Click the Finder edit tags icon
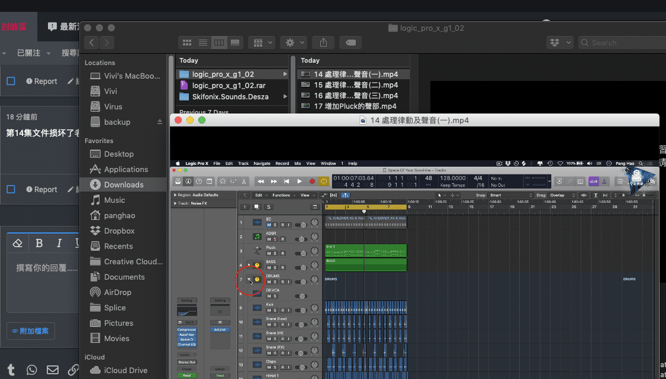This screenshot has width=666, height=379. point(350,43)
